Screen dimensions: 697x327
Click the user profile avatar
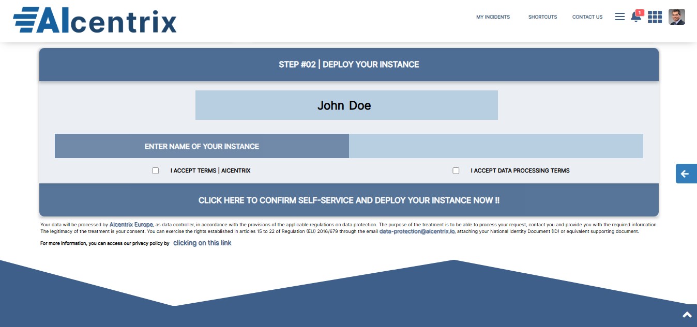(x=676, y=17)
